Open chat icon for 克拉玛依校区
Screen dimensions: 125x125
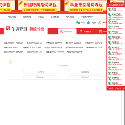point(109,37)
